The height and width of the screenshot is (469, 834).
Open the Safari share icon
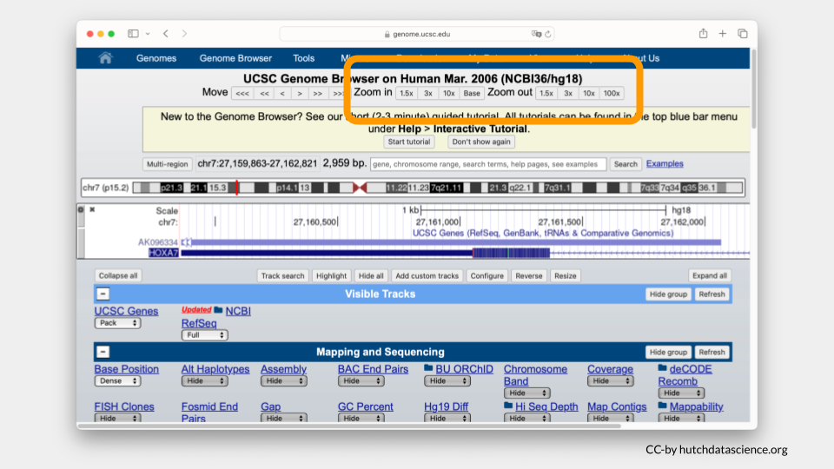tap(703, 34)
